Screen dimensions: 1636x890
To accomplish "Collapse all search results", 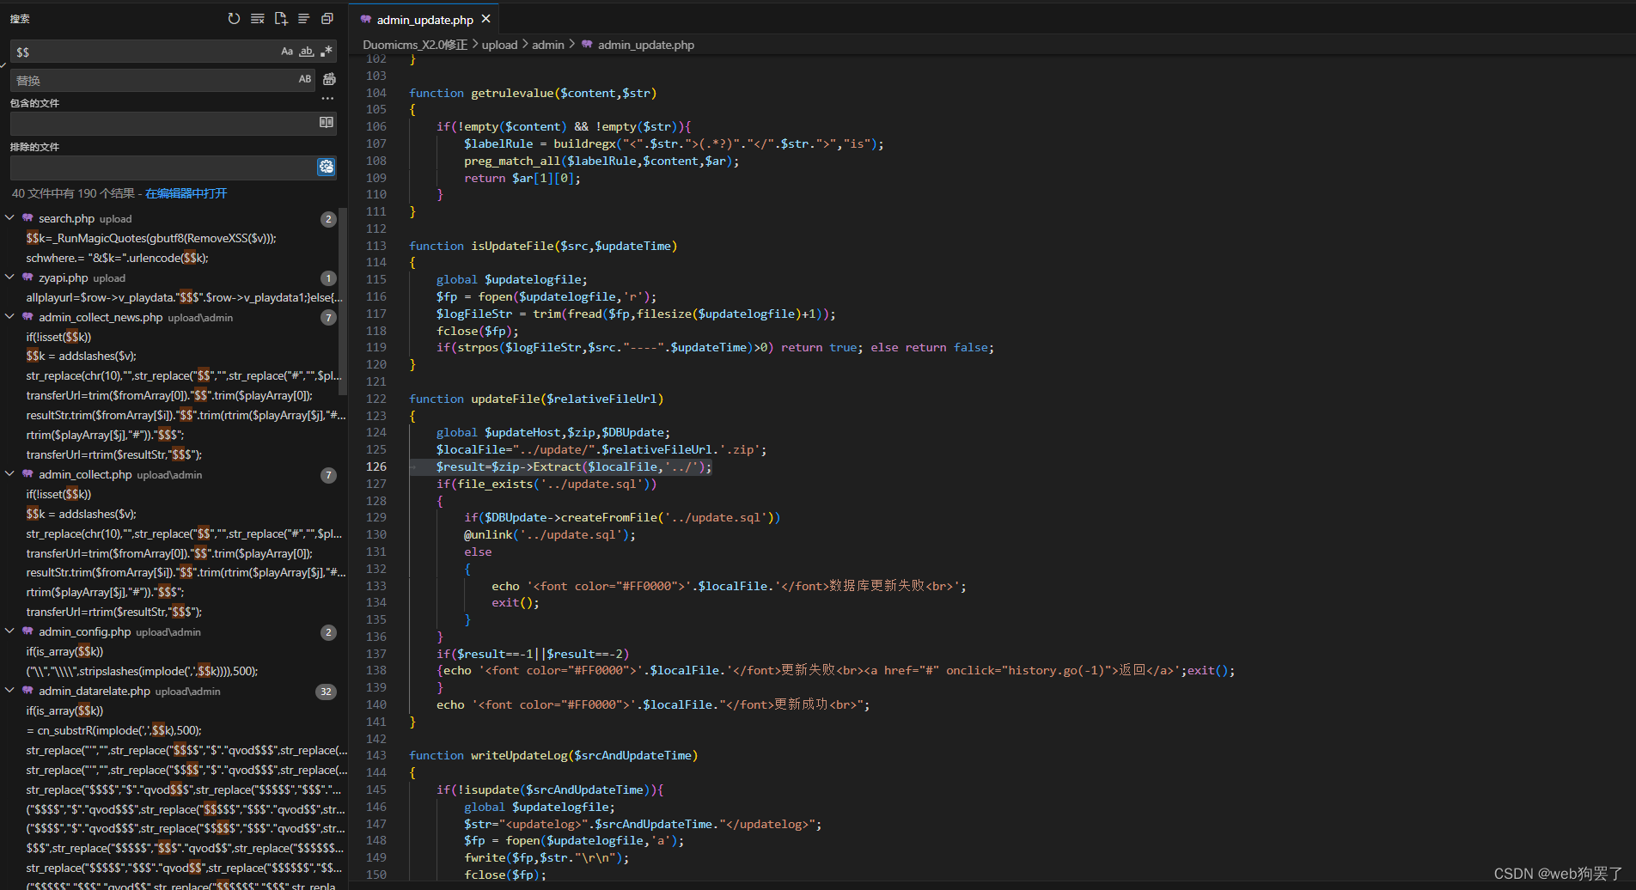I will (327, 18).
